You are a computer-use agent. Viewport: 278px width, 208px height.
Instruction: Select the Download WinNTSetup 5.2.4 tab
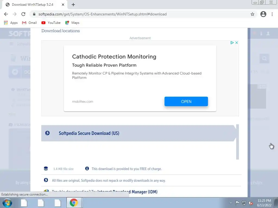(x=34, y=5)
